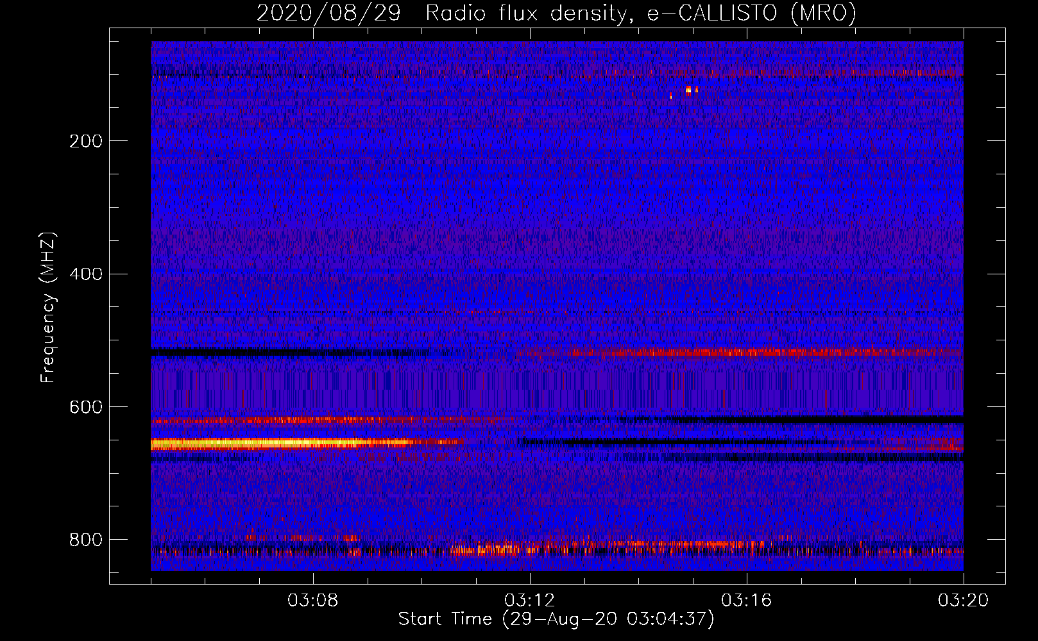Image resolution: width=1038 pixels, height=641 pixels.
Task: Click the 03:12 time tick label
Action: [529, 601]
